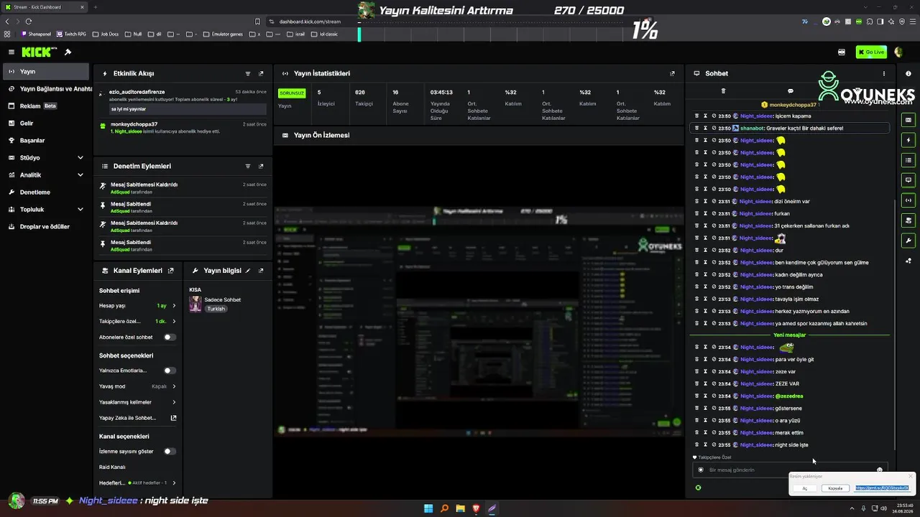920x517 pixels.
Task: Pop out the Yayın İstatistikleri panel
Action: coord(672,73)
